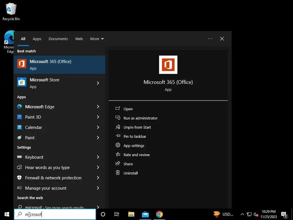This screenshot has width=293, height=220.
Task: Open the Mail app on the taskbar
Action: click(x=145, y=214)
